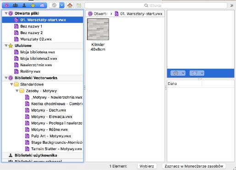Toggle Vectorworks libraries filter in toolbar

(x=6, y=6)
